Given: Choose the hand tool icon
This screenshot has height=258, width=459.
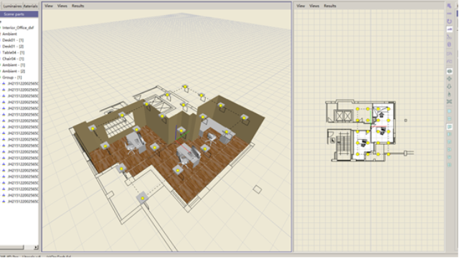Looking at the screenshot, I should click(450, 94).
